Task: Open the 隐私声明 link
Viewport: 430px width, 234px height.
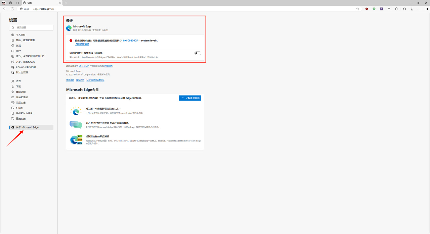Action: pos(80,80)
